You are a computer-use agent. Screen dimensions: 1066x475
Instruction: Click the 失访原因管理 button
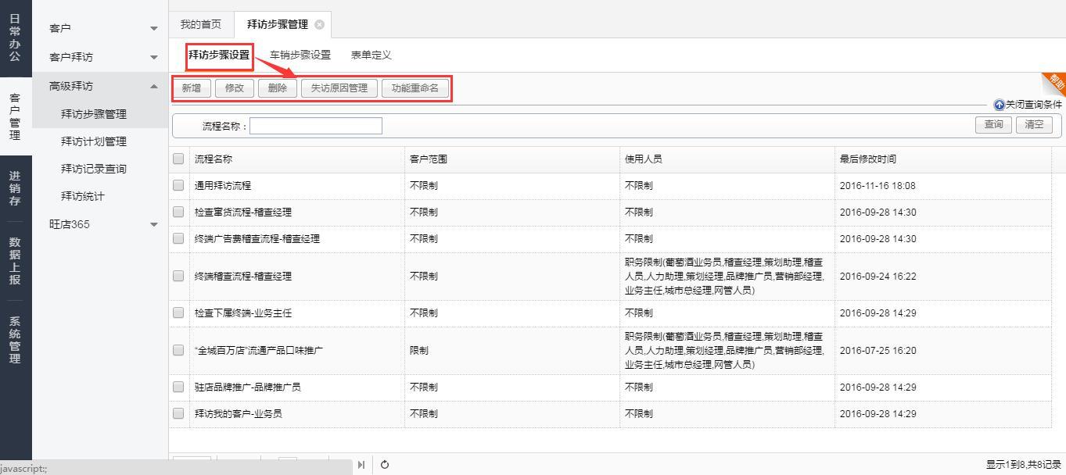[339, 88]
